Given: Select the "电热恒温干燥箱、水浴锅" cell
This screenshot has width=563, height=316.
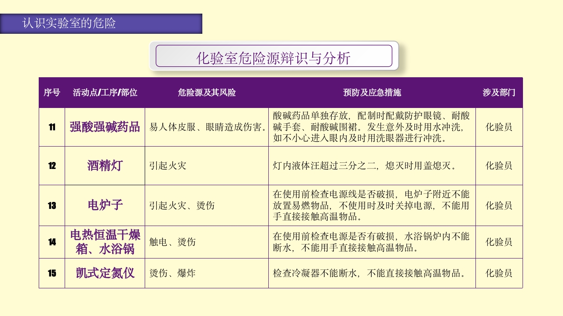Looking at the screenshot, I should (x=106, y=241).
